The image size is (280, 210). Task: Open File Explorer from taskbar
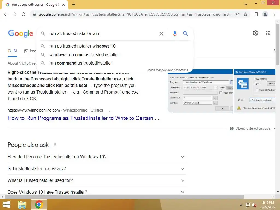(22, 205)
